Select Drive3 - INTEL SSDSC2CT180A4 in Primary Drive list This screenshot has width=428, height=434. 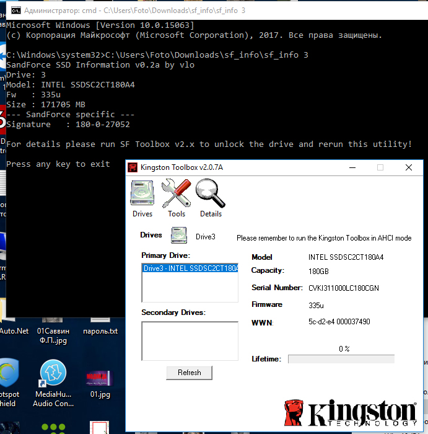(x=190, y=268)
